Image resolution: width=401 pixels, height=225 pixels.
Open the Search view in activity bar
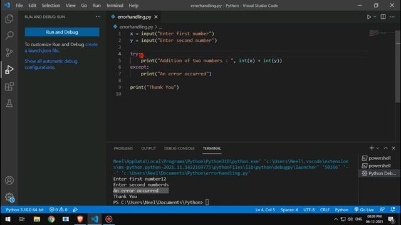click(x=9, y=35)
